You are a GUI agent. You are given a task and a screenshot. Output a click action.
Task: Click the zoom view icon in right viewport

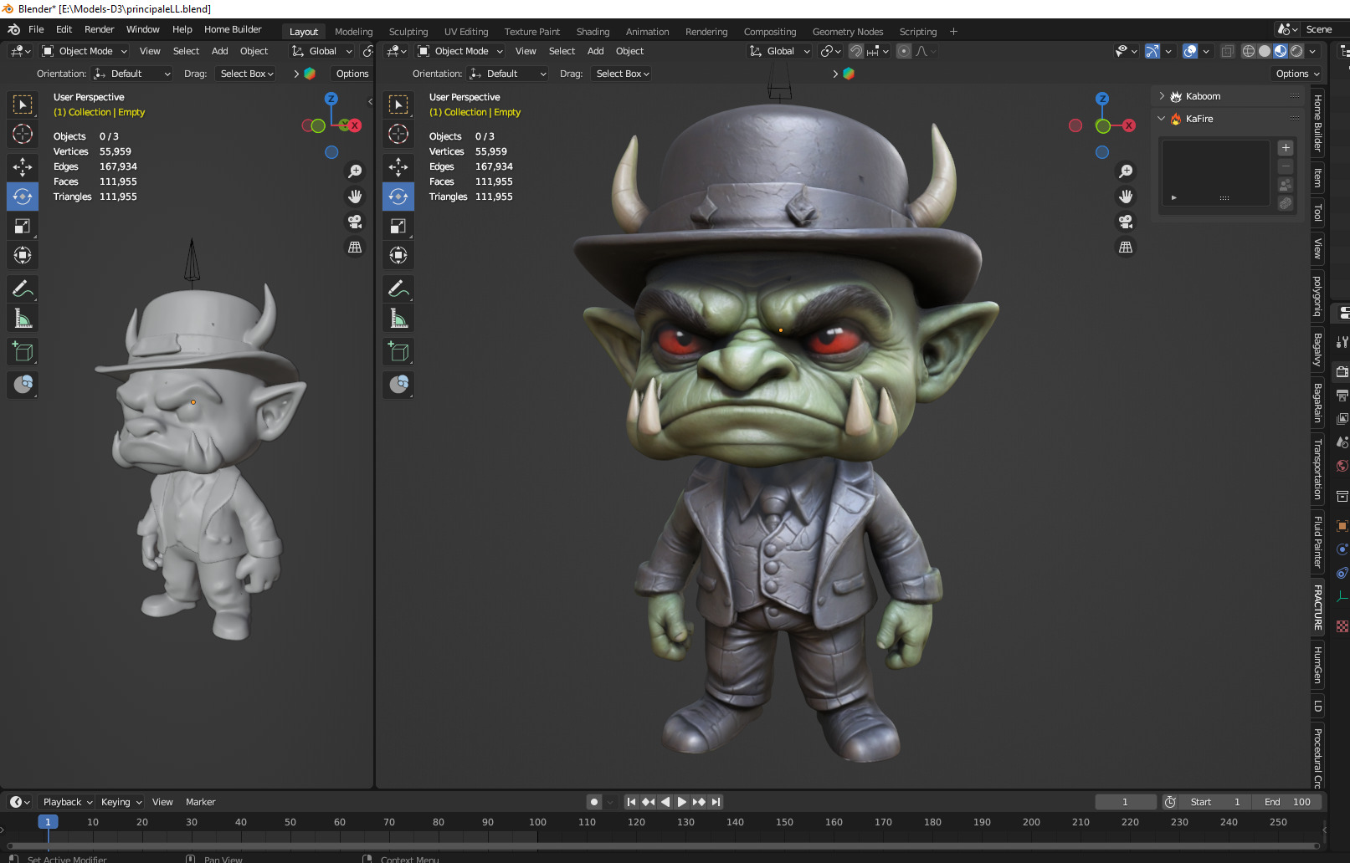(x=1126, y=171)
